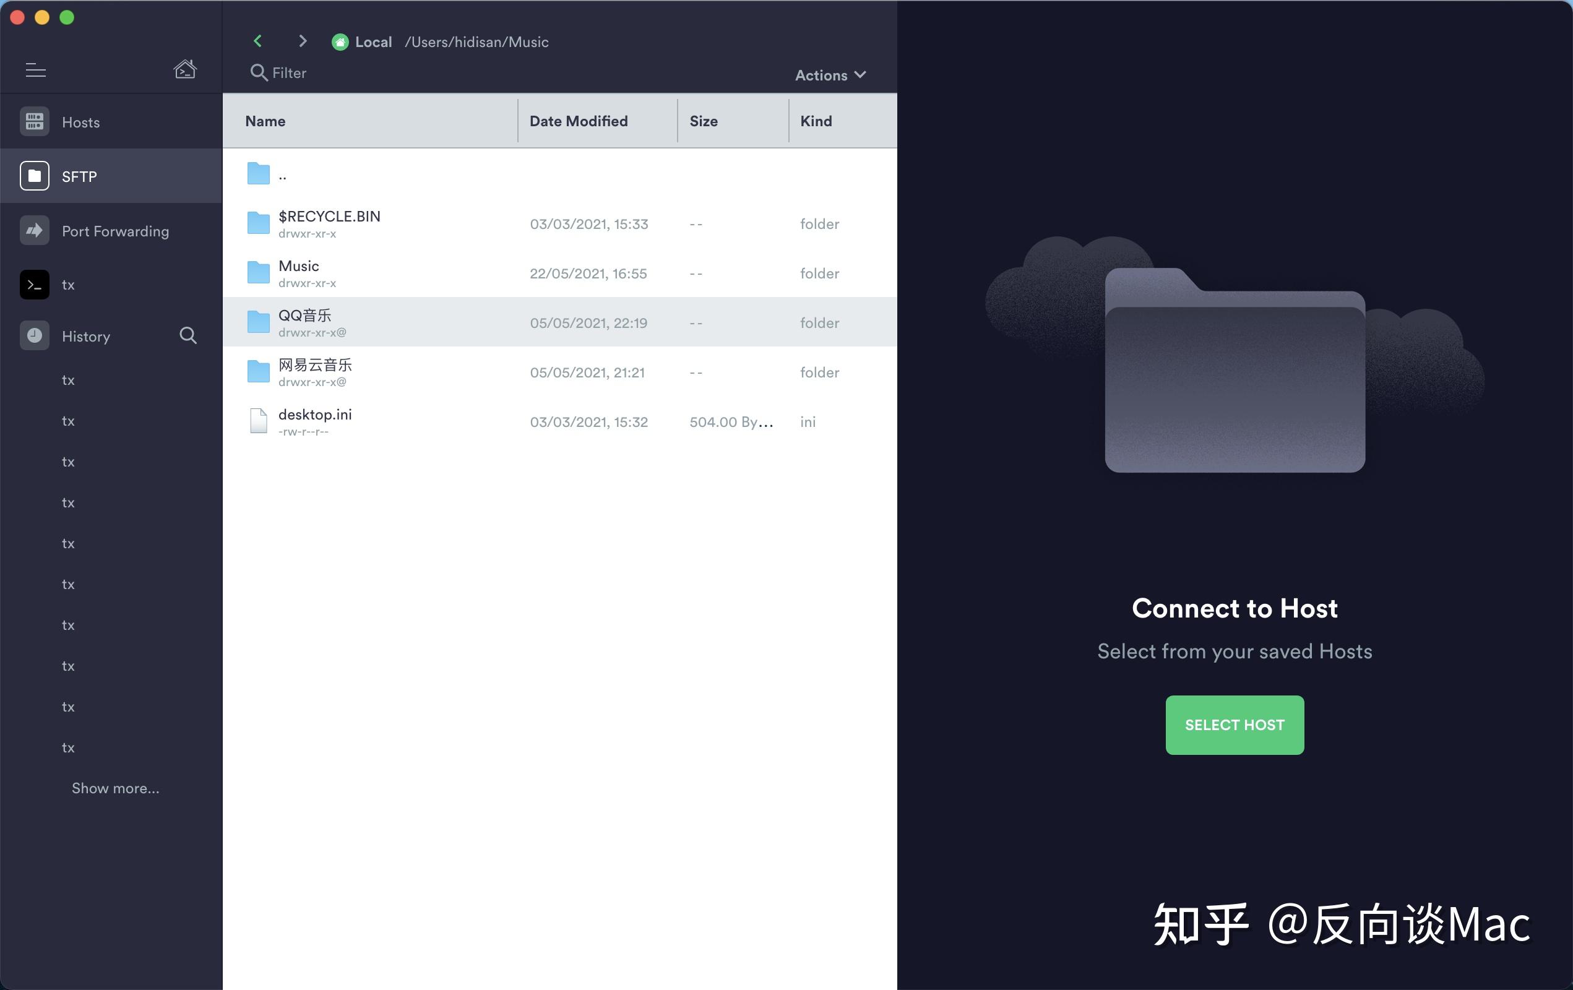The image size is (1573, 990).
Task: Go forward with the right arrow
Action: tap(303, 41)
